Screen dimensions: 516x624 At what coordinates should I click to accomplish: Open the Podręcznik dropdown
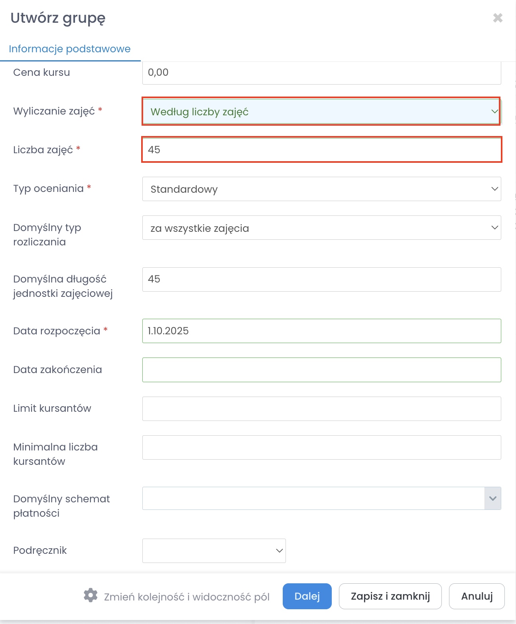tap(214, 551)
